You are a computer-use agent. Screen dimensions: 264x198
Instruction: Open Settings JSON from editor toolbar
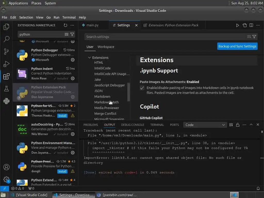(244, 25)
